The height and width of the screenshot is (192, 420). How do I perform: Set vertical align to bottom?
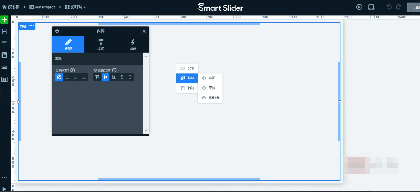[114, 77]
